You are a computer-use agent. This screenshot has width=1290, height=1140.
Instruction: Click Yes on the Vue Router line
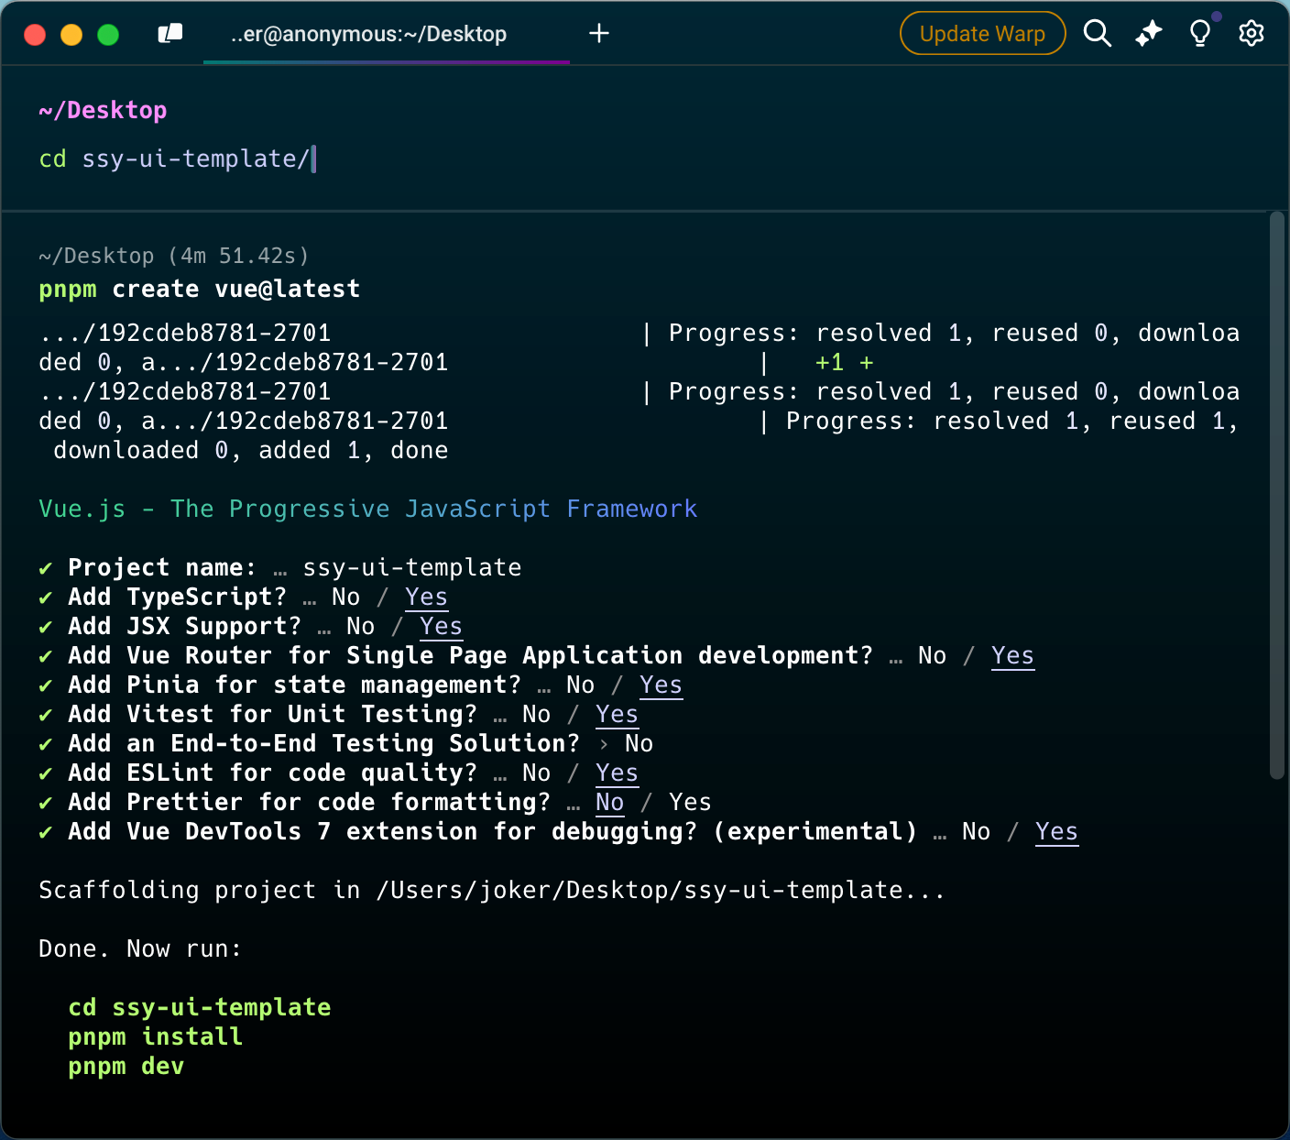pyautogui.click(x=1012, y=655)
